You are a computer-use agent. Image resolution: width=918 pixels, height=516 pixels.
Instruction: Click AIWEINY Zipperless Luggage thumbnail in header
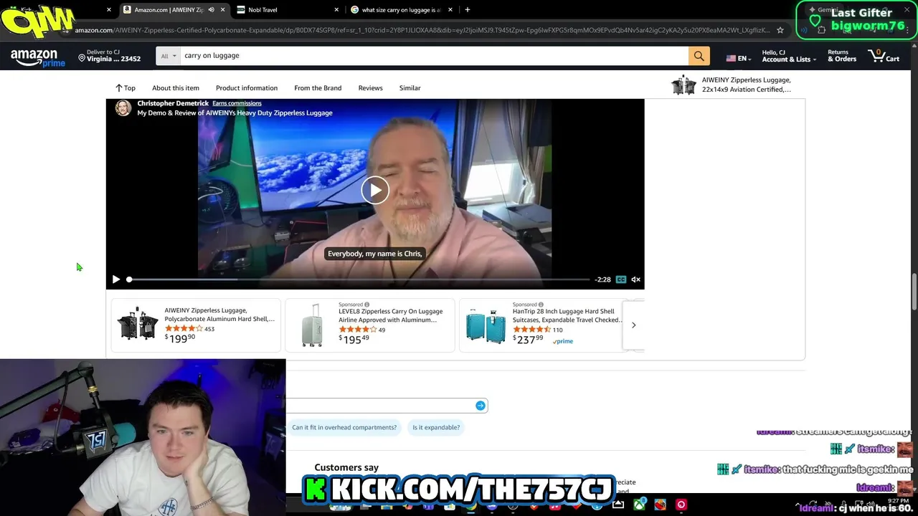[683, 85]
